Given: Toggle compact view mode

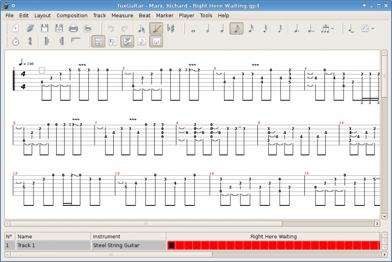Looking at the screenshot, I should (156, 41).
